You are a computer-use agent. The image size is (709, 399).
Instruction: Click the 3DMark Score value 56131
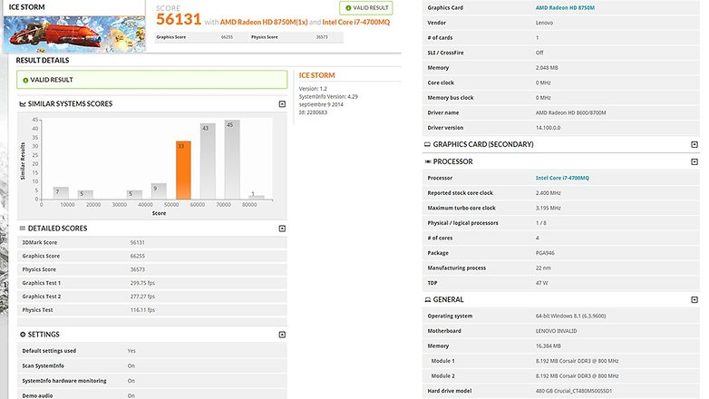tap(138, 242)
